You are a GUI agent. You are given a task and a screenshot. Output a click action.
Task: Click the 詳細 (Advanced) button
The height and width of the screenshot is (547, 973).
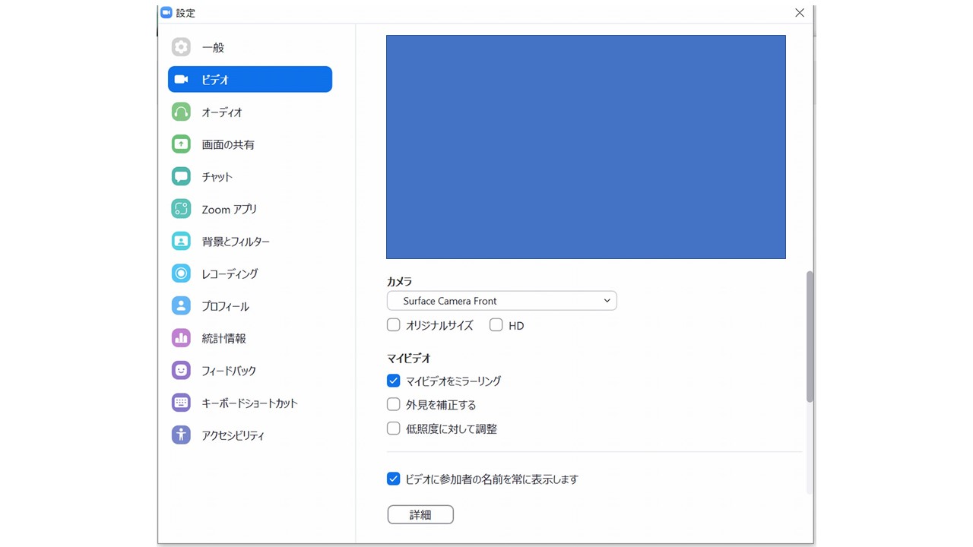[420, 514]
